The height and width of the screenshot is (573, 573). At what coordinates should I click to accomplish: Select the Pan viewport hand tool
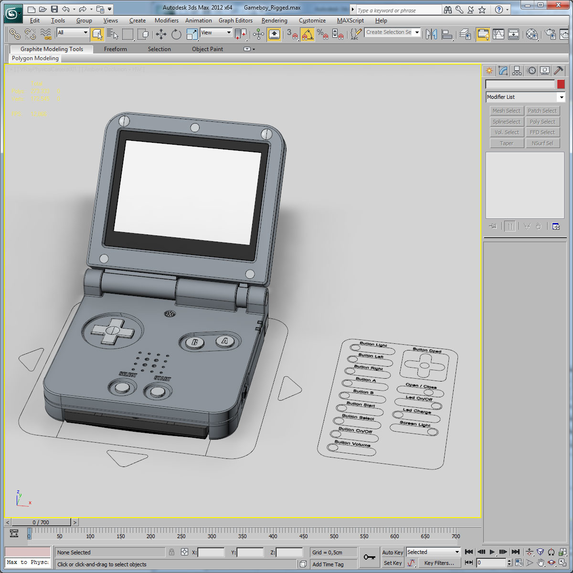coord(541,562)
